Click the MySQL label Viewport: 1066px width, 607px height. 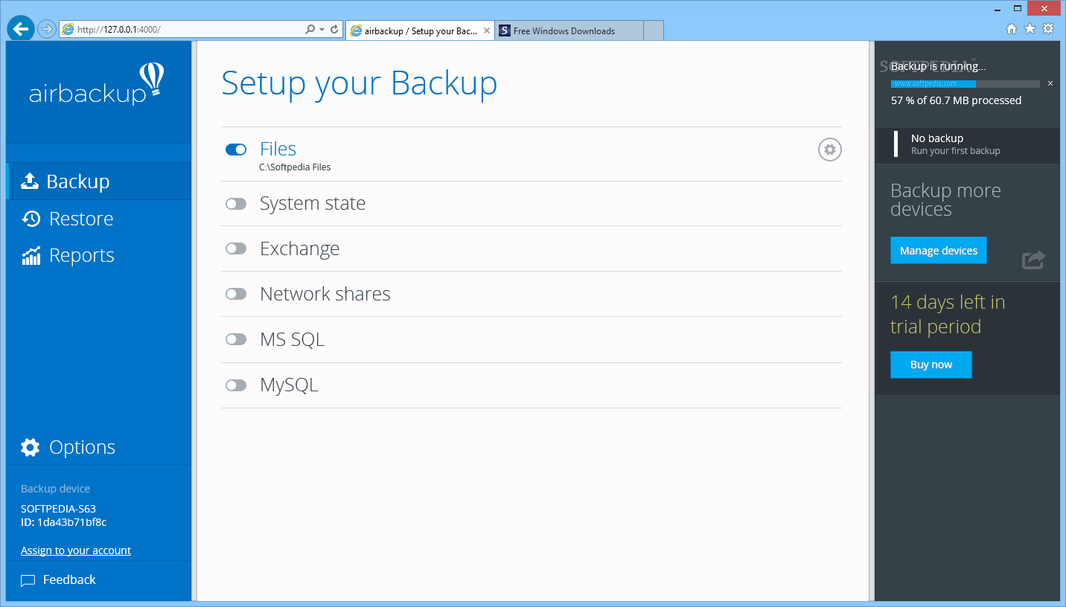289,385
